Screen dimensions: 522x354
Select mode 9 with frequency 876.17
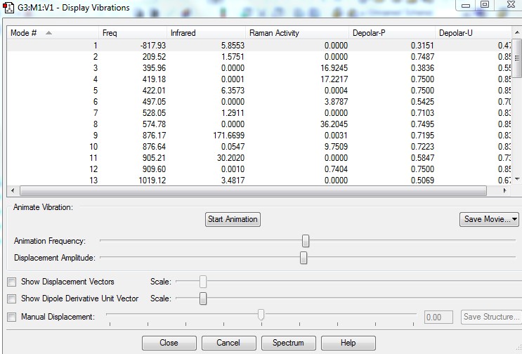(259, 136)
